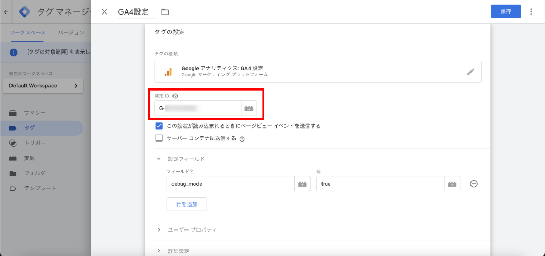Check the サーバー コンテナに送信する checkbox
545x256 pixels.
(x=159, y=138)
